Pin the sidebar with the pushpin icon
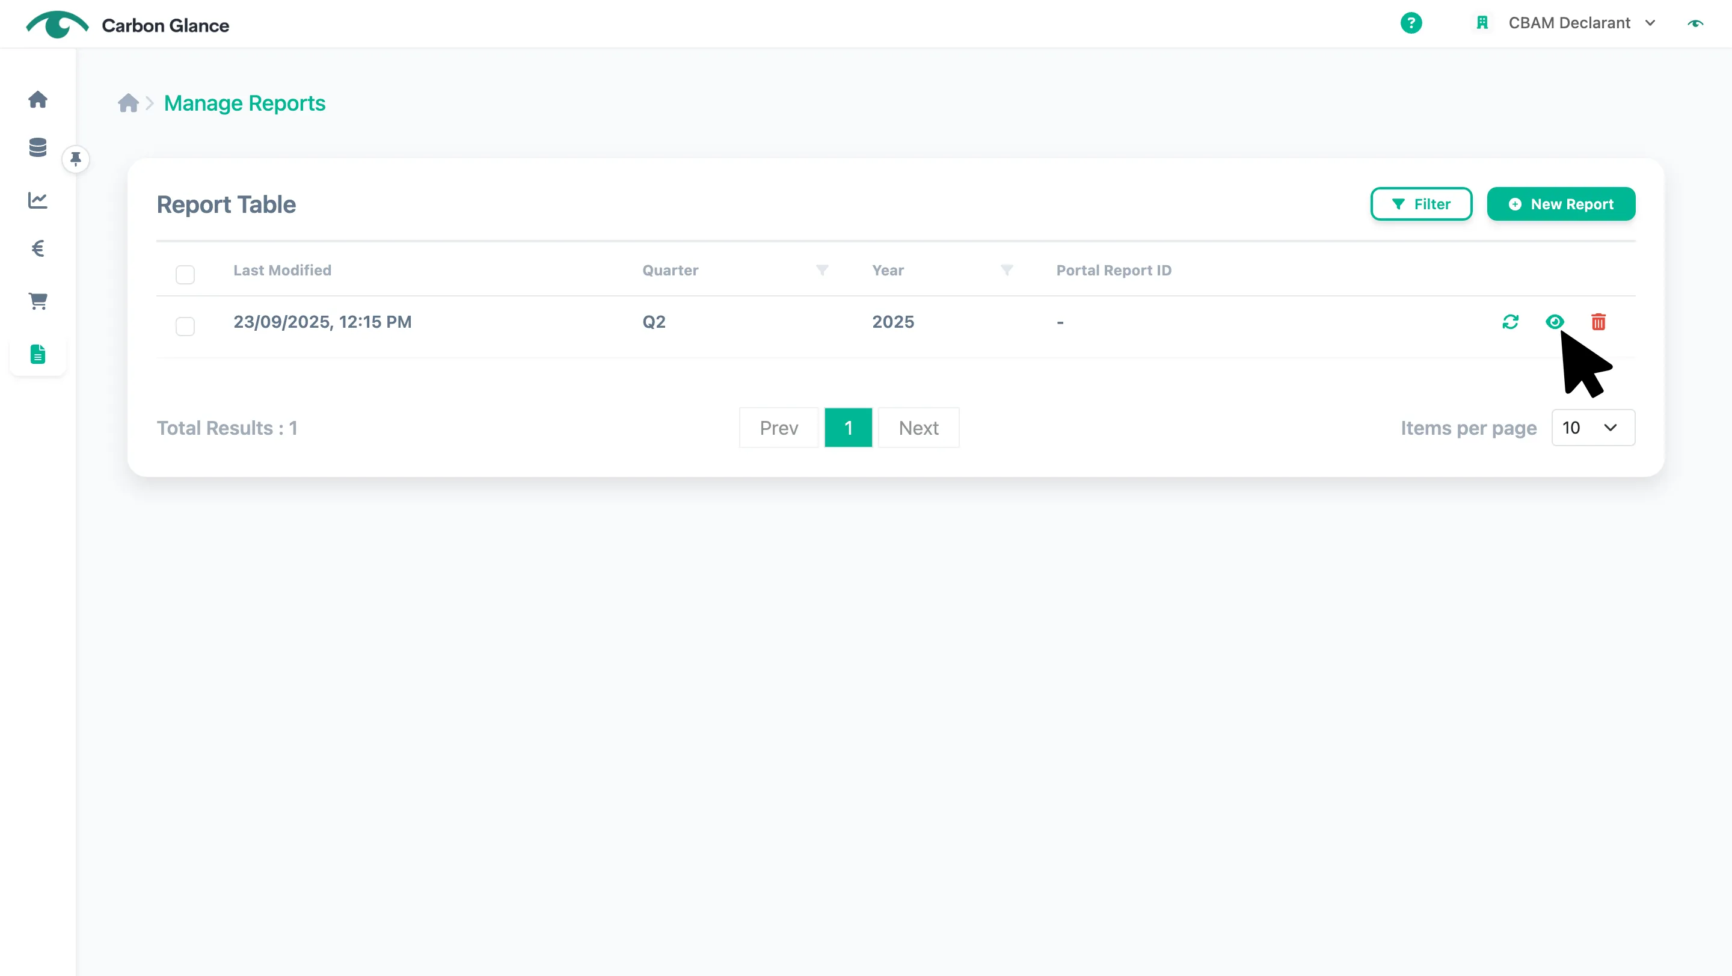1732x976 pixels. point(76,159)
